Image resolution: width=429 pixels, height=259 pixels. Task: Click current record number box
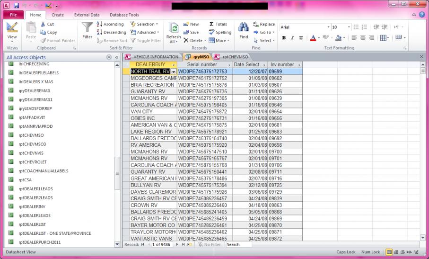(162, 244)
